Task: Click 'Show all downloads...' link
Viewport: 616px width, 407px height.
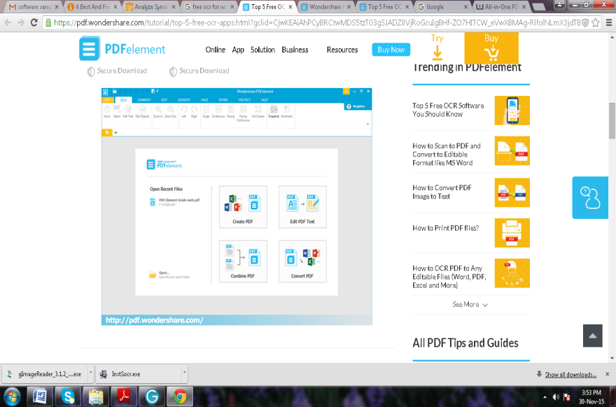Action: (x=570, y=375)
